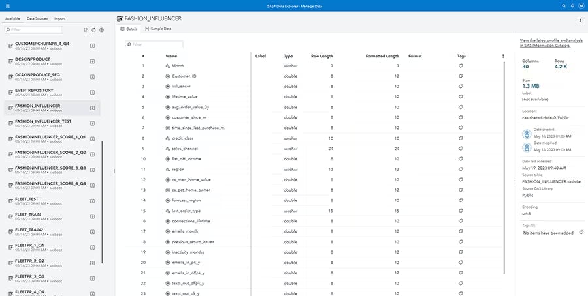Click info icon for DCSKINPRODUCT table
The image size is (588, 296).
(x=92, y=61)
